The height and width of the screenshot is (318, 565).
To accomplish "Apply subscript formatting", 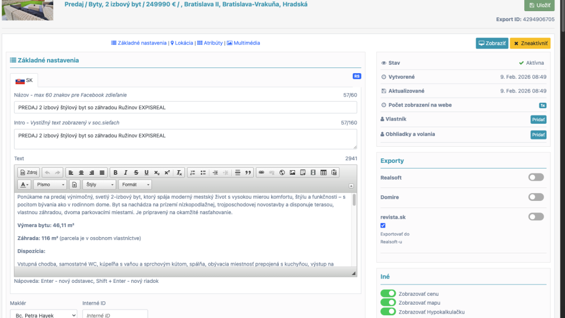I will click(156, 173).
